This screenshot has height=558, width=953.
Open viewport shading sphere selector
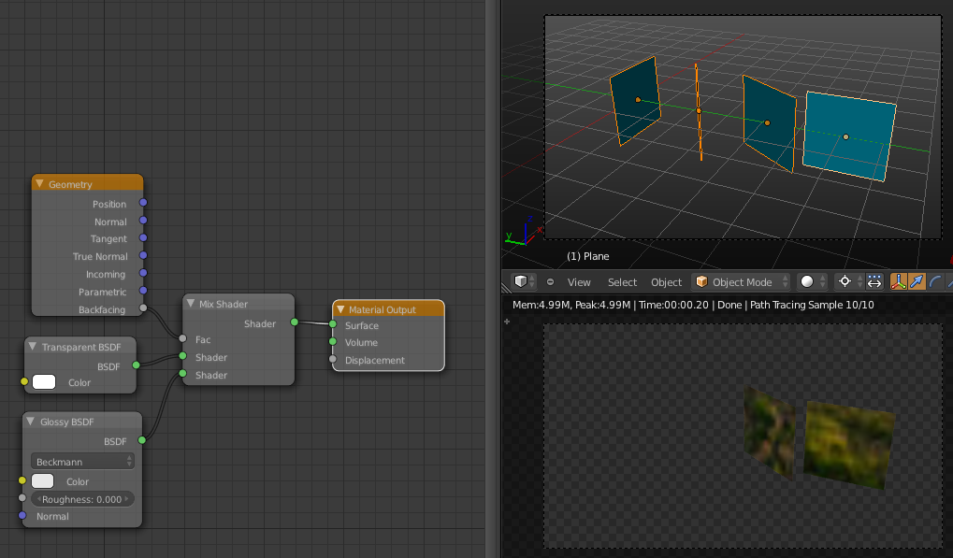click(x=812, y=281)
